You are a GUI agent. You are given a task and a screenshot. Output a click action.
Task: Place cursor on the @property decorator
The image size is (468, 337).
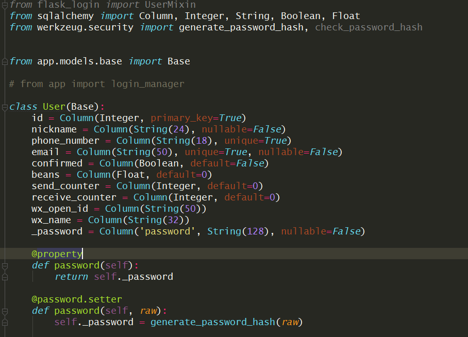tap(57, 254)
